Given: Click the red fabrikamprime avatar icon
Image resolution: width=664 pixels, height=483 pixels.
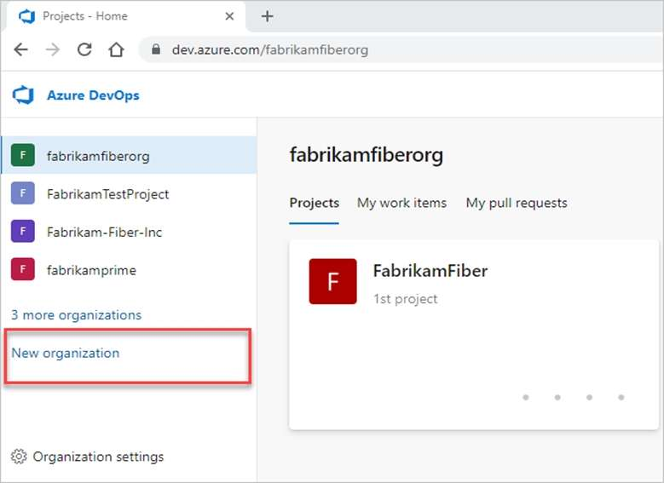Looking at the screenshot, I should [x=22, y=270].
